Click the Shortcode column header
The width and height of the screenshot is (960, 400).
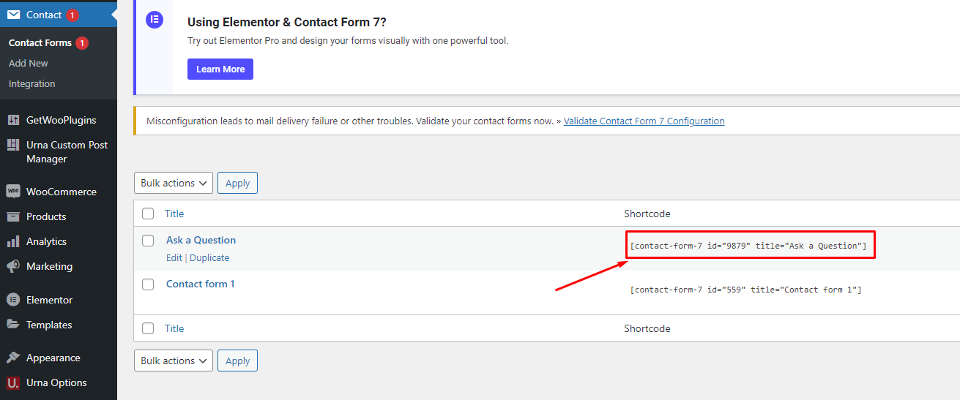pos(647,214)
